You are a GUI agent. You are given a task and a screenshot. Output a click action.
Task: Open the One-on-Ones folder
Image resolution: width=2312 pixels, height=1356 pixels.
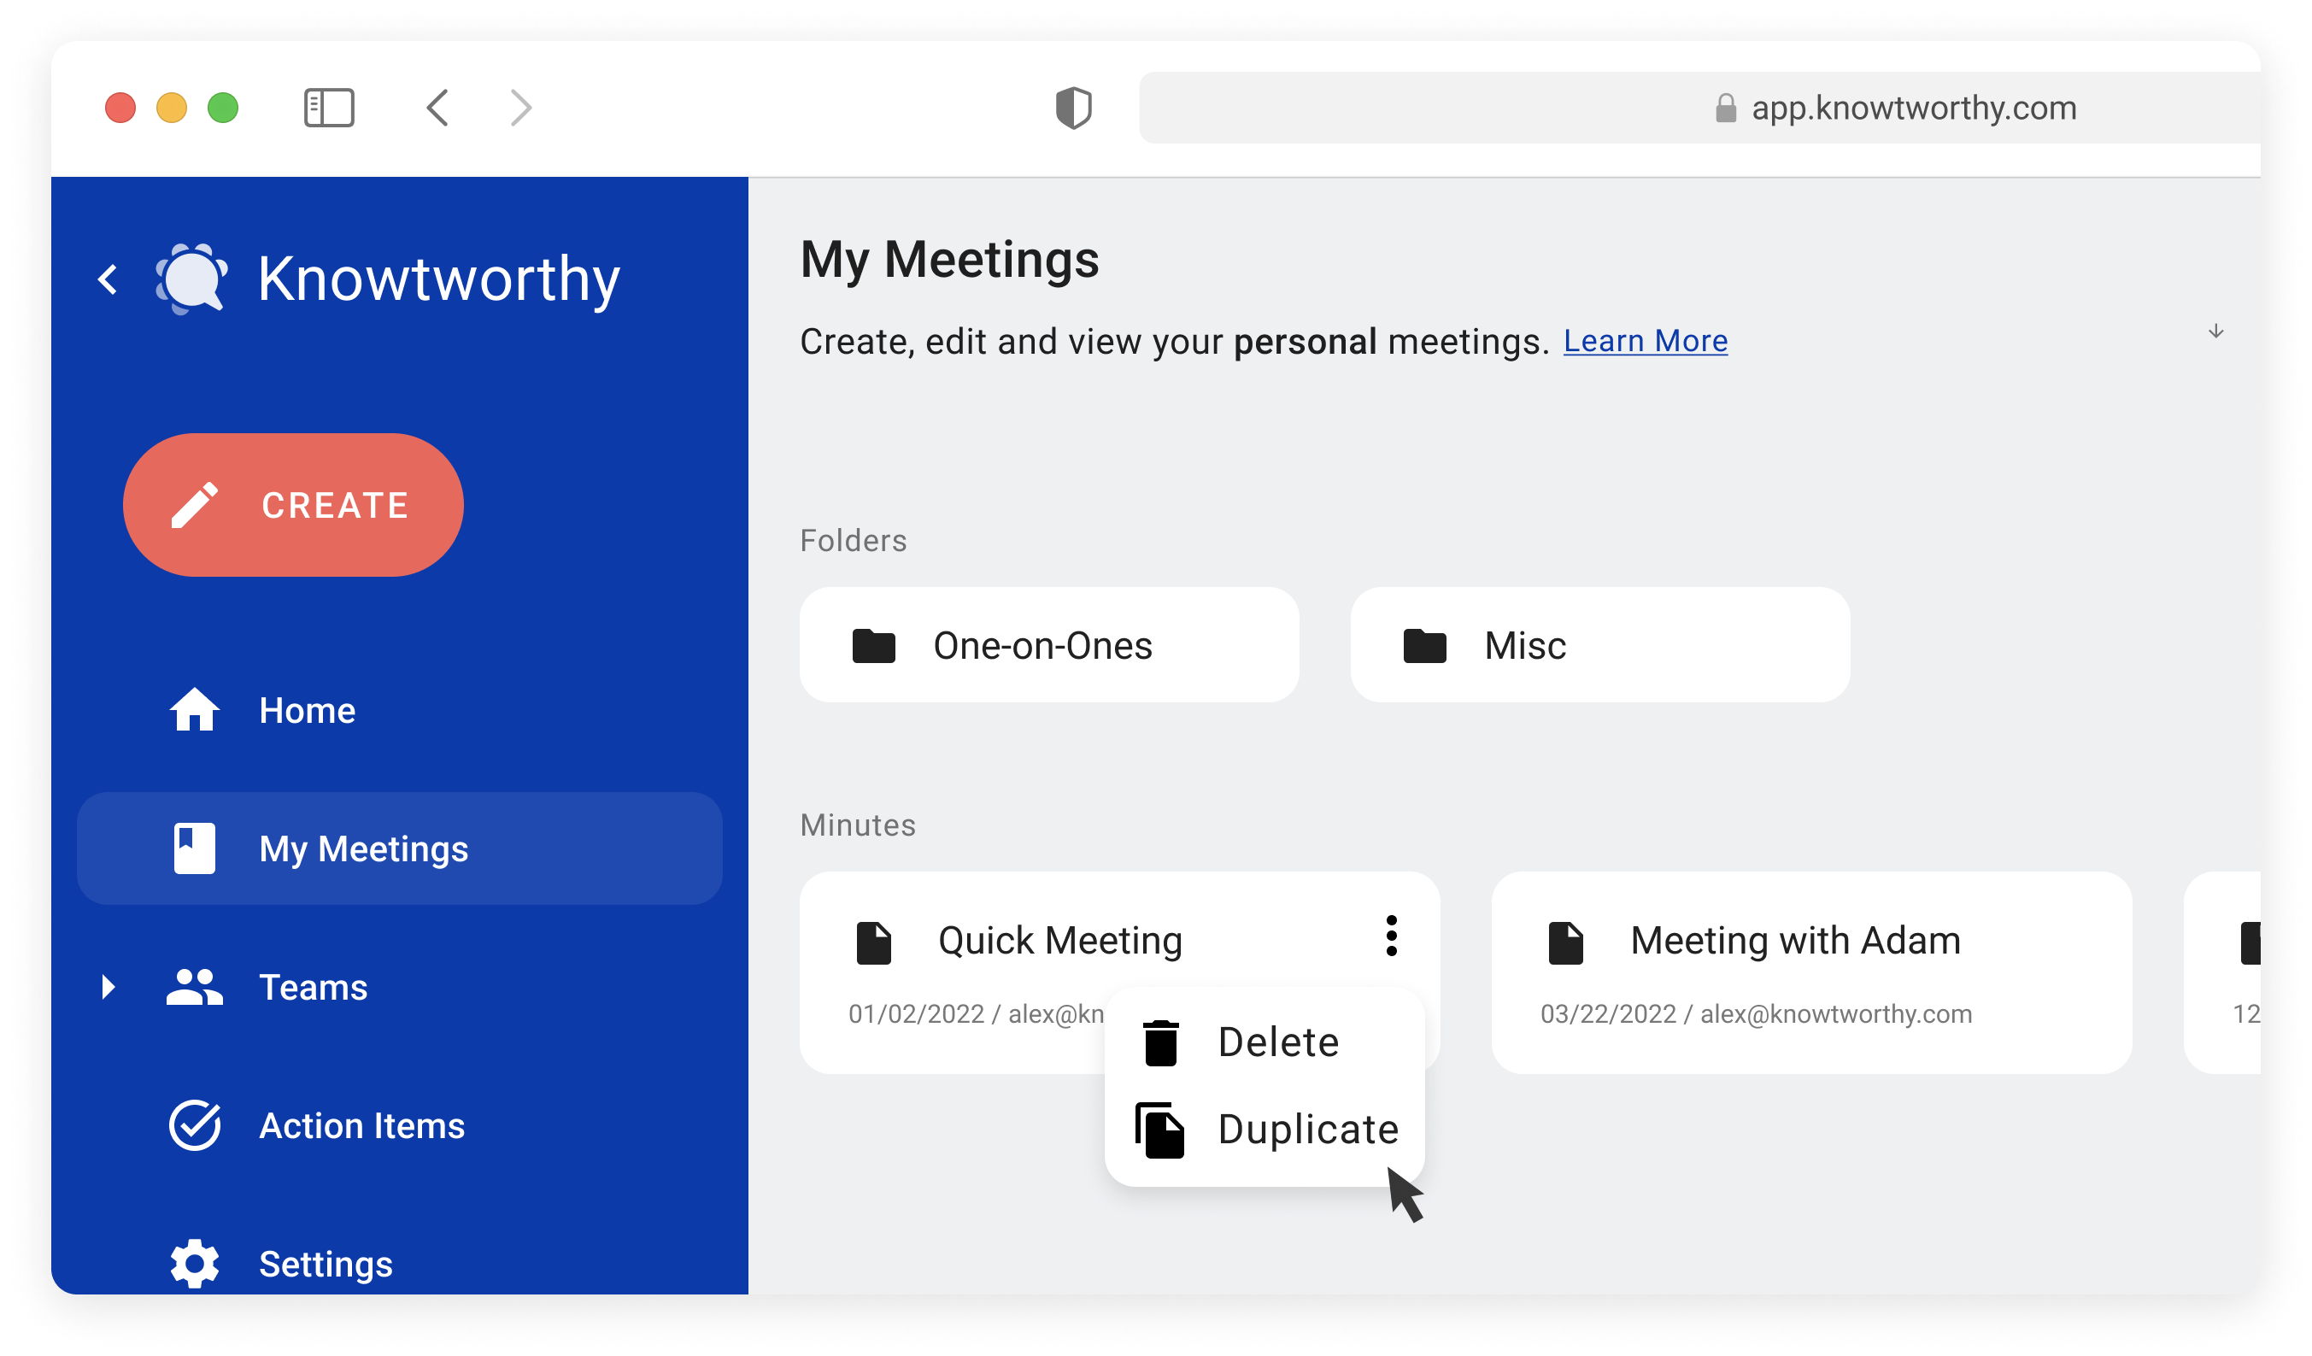[1048, 645]
